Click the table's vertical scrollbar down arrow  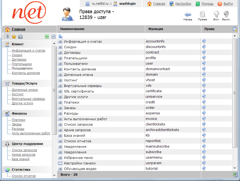pyautogui.click(x=235, y=168)
